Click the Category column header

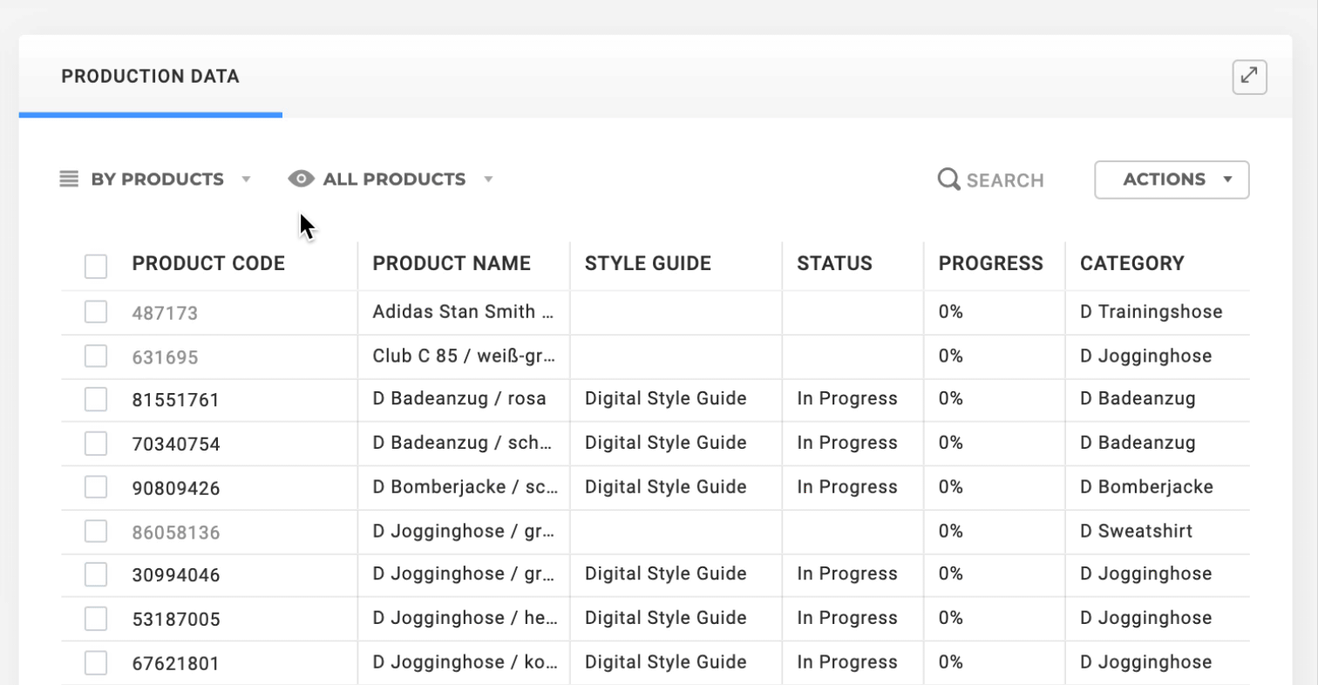1131,264
